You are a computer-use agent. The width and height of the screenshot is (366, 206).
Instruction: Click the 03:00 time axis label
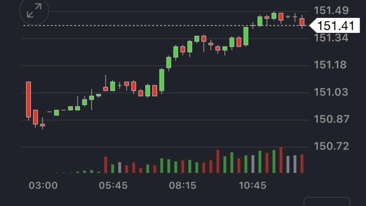(43, 186)
